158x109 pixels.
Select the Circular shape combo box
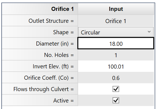(x=116, y=32)
